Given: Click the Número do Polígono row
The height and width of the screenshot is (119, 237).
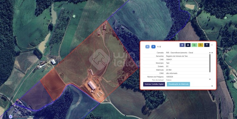Looking at the screenshot, I should (x=176, y=77).
